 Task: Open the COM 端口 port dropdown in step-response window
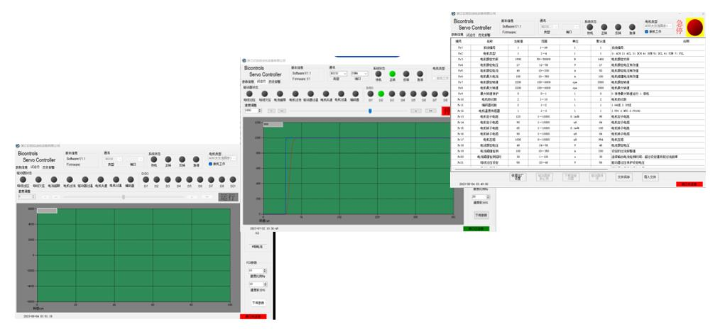[x=359, y=73]
